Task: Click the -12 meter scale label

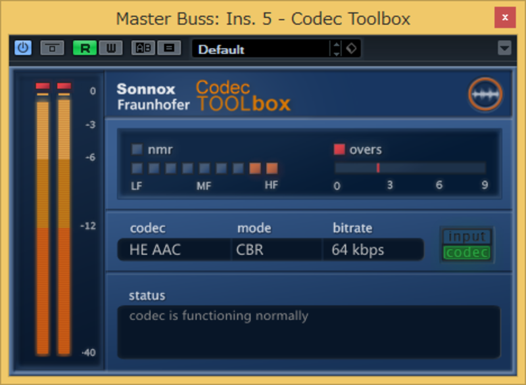Action: point(88,226)
